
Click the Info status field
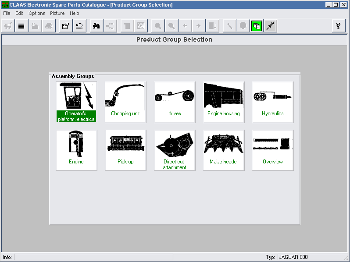(93, 257)
